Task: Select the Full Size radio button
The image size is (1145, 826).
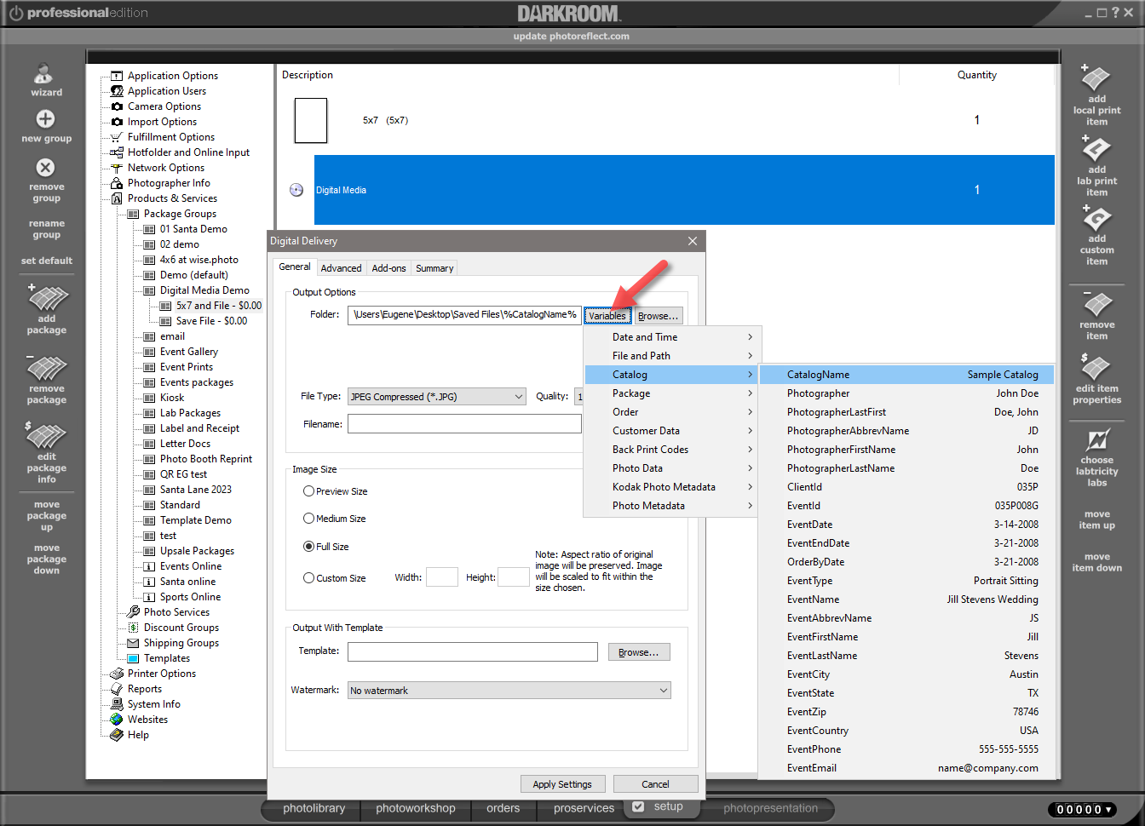Action: click(309, 547)
